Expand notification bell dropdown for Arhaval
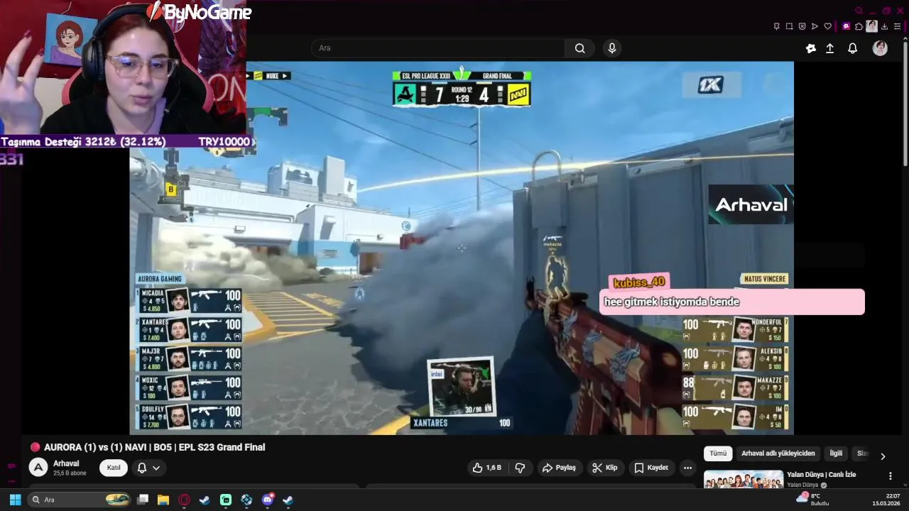Screen dimensions: 909x511 click(148, 468)
